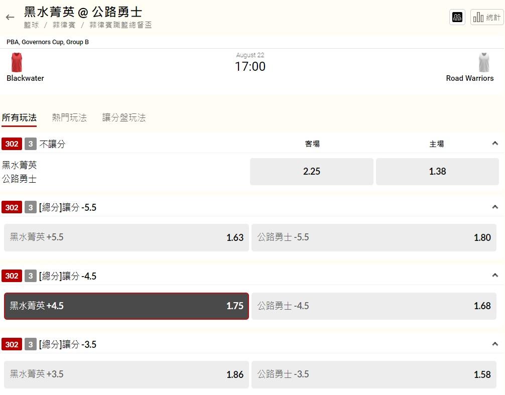Open the 統計 statistics chart button
Screen dimensions: 505x395
(x=486, y=17)
